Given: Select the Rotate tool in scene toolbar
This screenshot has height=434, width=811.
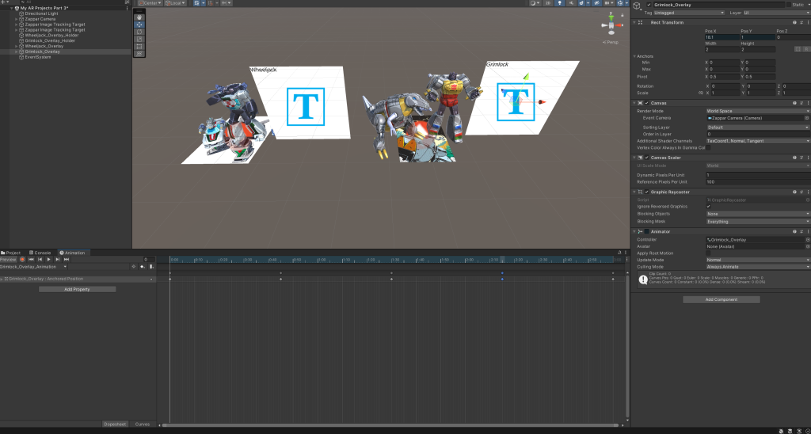Looking at the screenshot, I should point(140,32).
